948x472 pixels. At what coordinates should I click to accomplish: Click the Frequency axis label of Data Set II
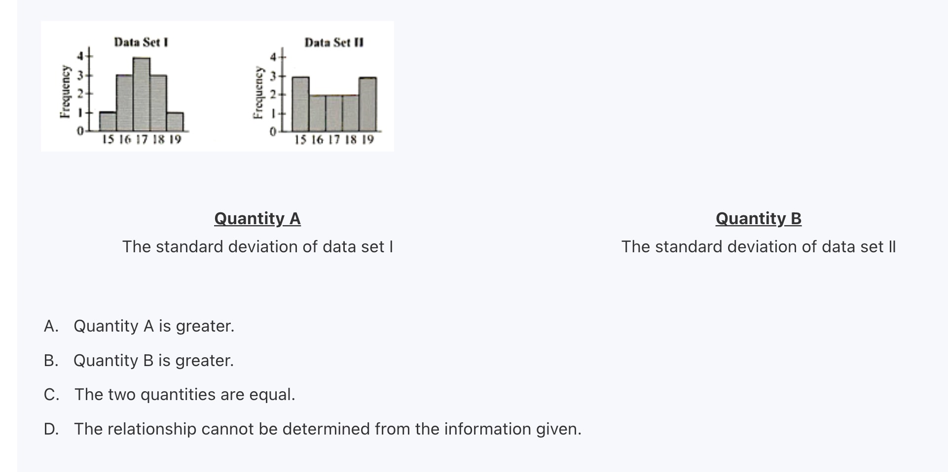tap(257, 92)
